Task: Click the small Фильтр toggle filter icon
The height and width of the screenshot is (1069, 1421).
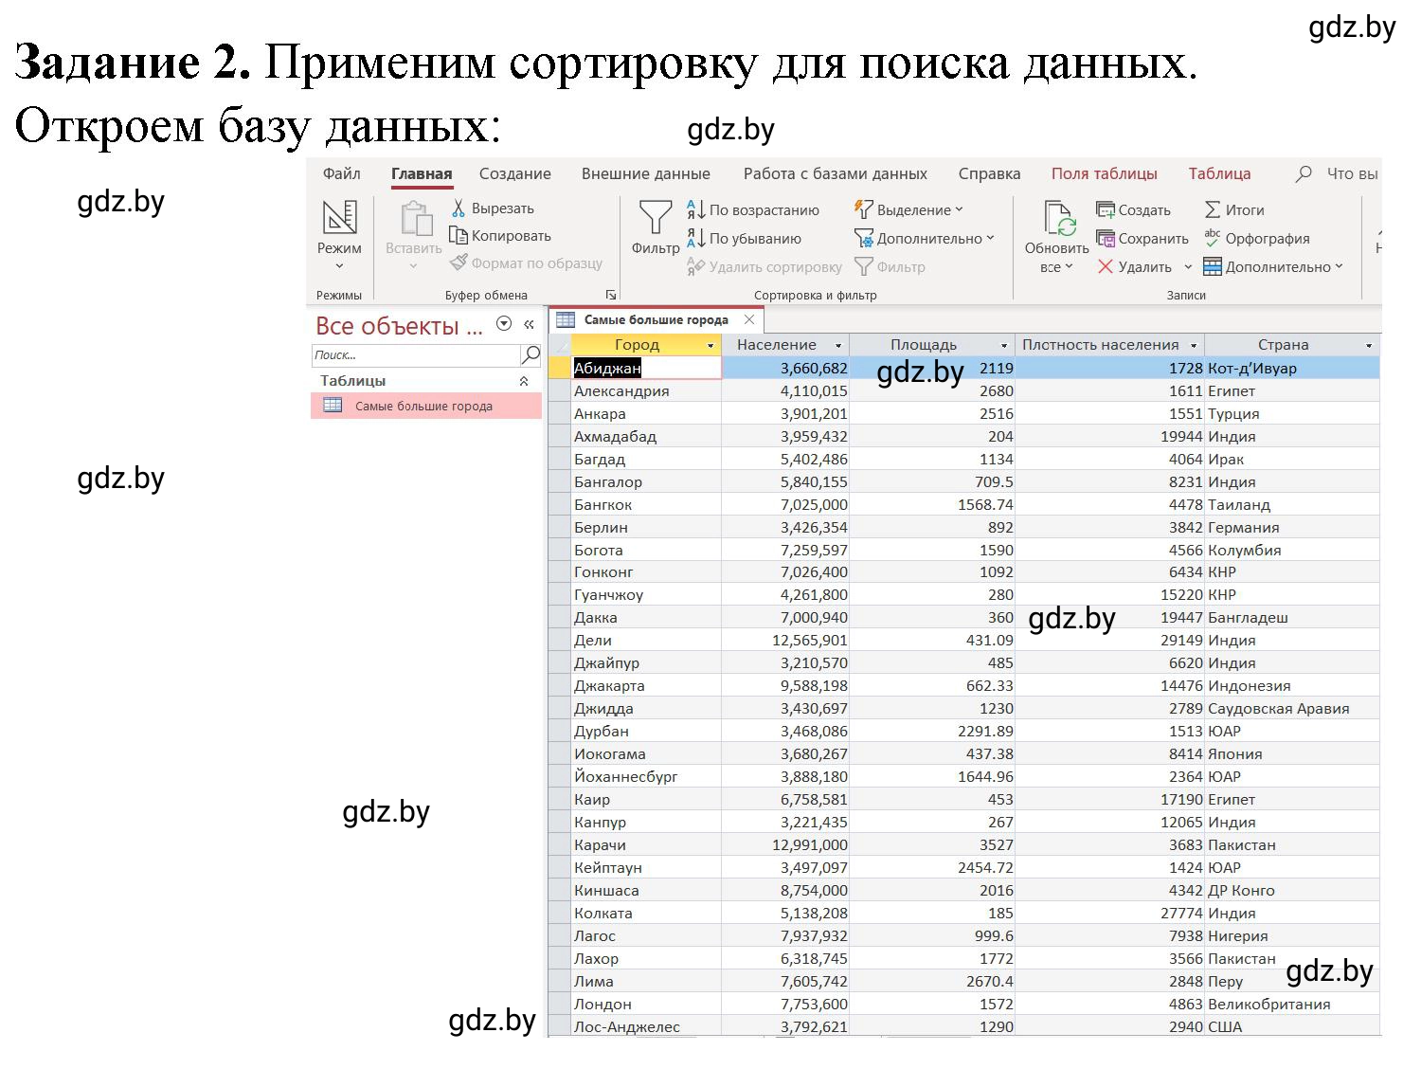Action: pos(863,267)
